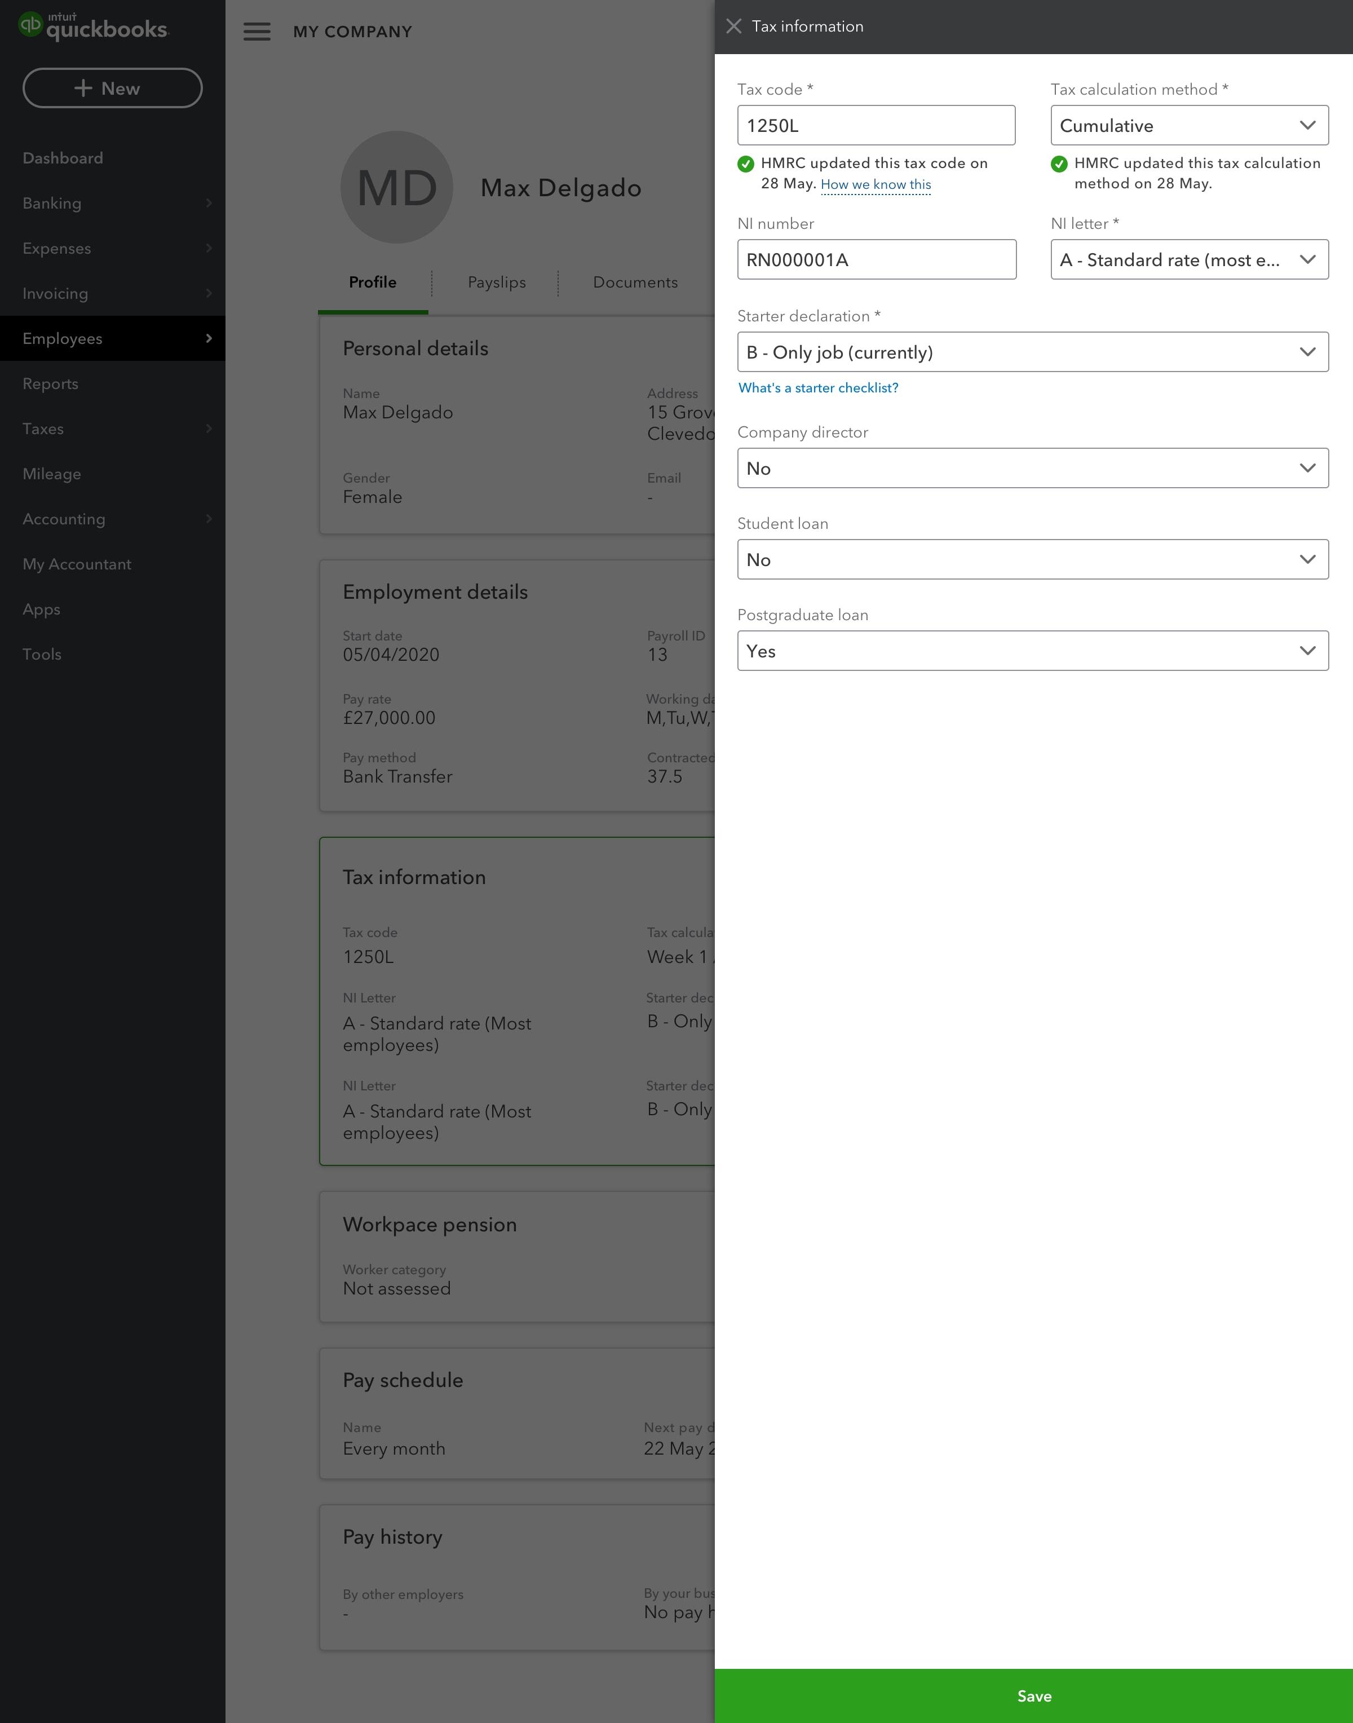Click the Not assessed worker category value
This screenshot has height=1723, width=1353.
click(396, 1289)
